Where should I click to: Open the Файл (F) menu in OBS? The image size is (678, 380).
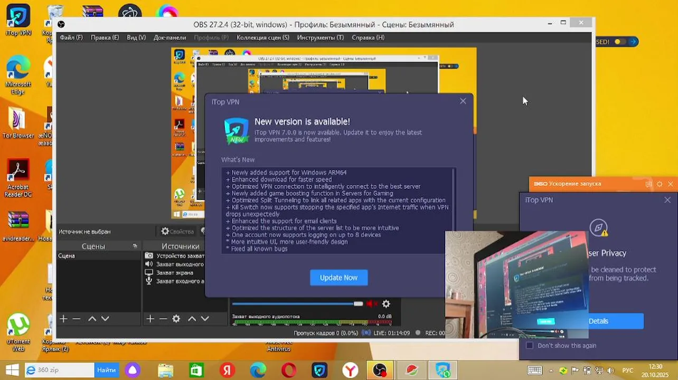(71, 37)
